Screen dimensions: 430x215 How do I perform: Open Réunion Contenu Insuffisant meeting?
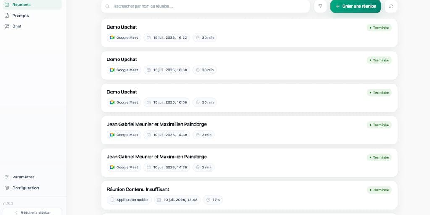249,195
